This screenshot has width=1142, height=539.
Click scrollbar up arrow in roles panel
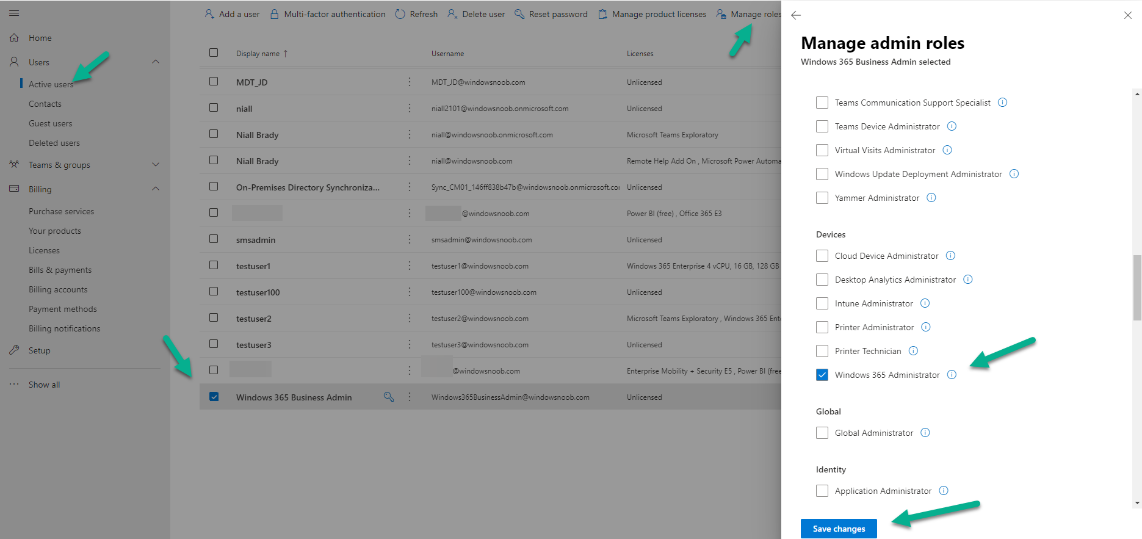[x=1137, y=94]
